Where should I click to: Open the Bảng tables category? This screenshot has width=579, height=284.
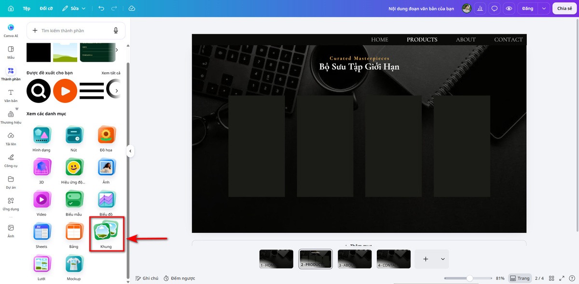click(74, 235)
